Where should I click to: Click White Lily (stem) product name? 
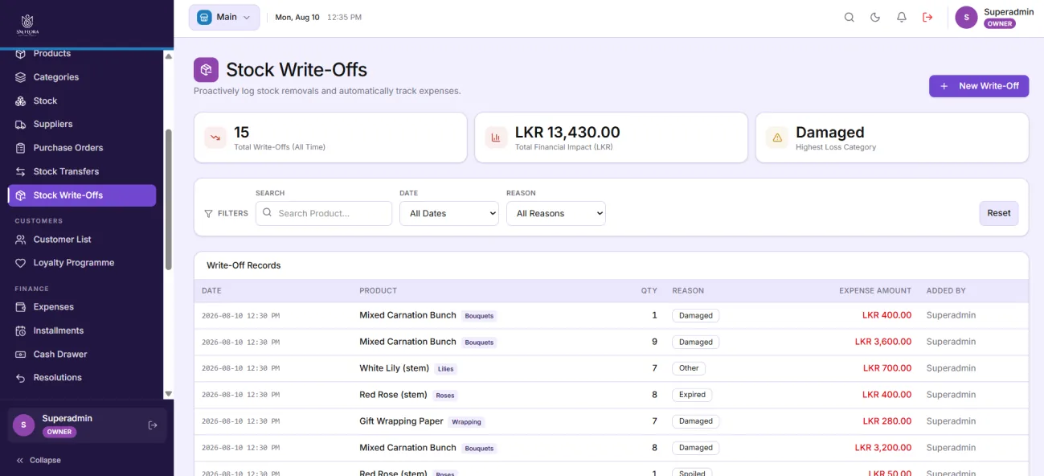tap(394, 368)
